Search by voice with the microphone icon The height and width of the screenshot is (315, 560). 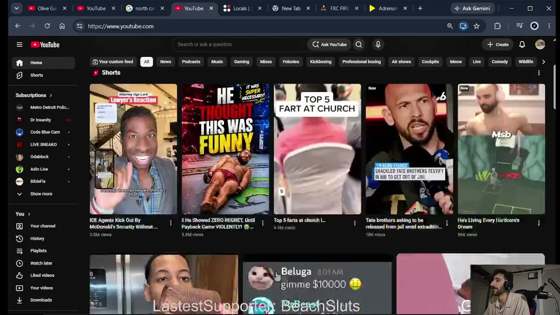point(378,44)
